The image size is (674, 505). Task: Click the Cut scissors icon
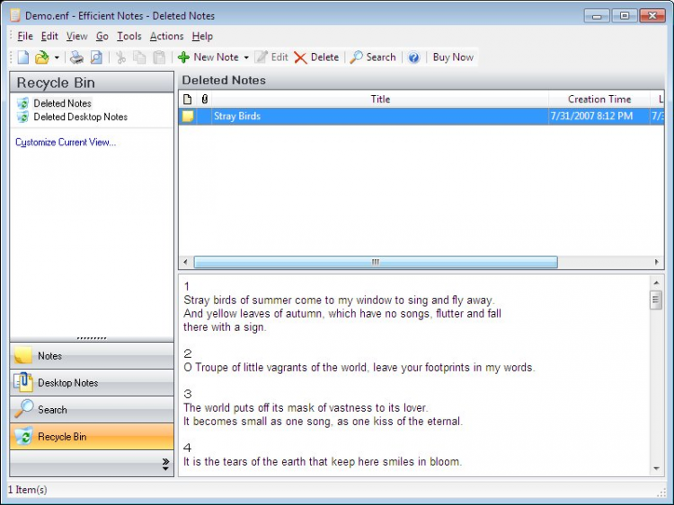click(120, 57)
